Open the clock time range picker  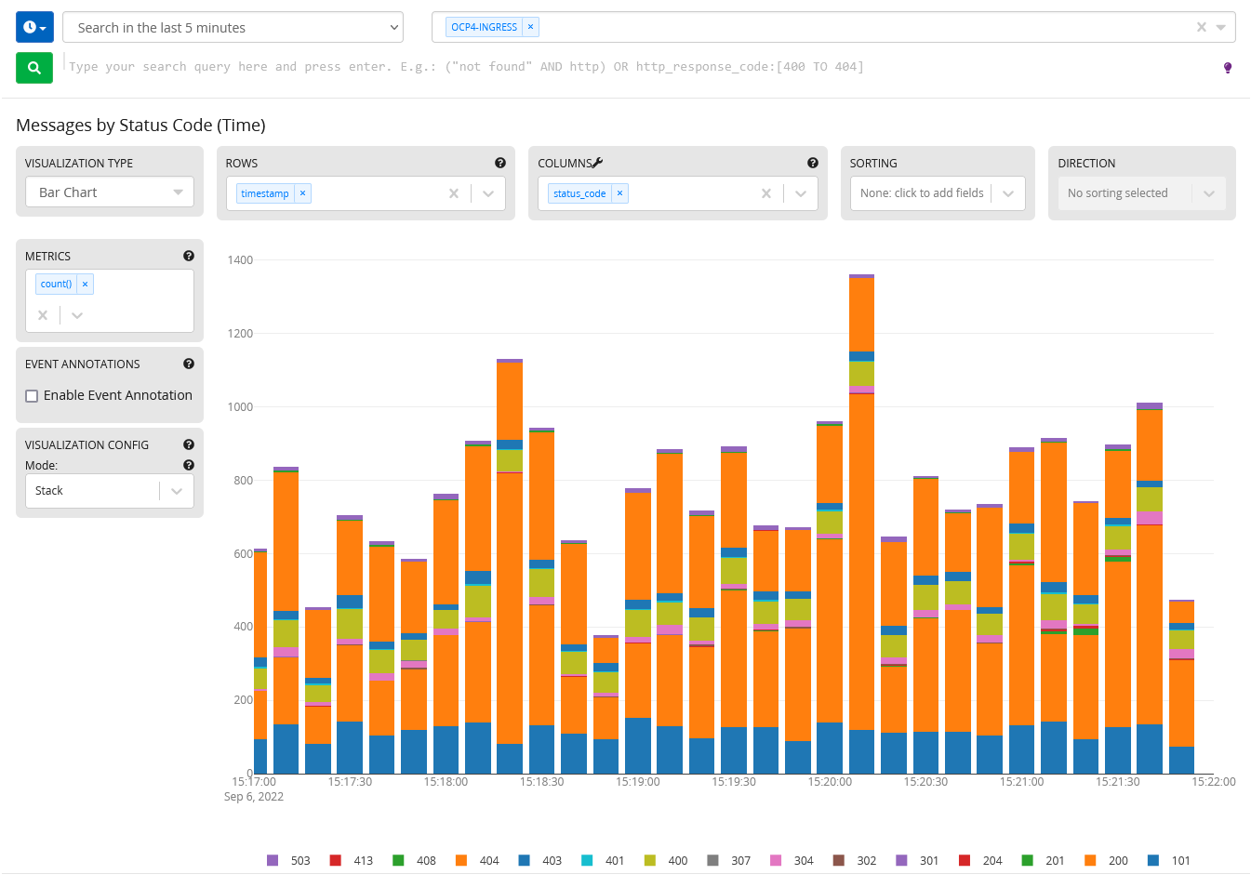click(x=34, y=28)
